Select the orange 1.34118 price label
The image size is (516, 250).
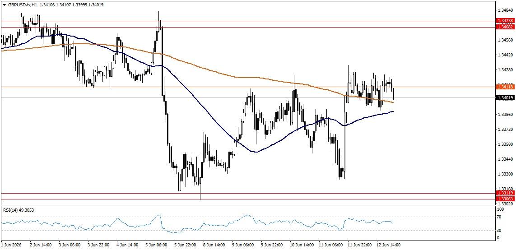[x=506, y=87]
